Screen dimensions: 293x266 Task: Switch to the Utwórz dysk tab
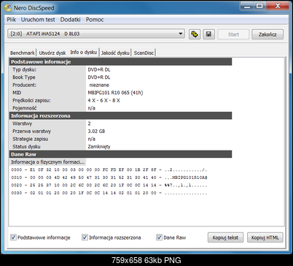click(x=52, y=53)
